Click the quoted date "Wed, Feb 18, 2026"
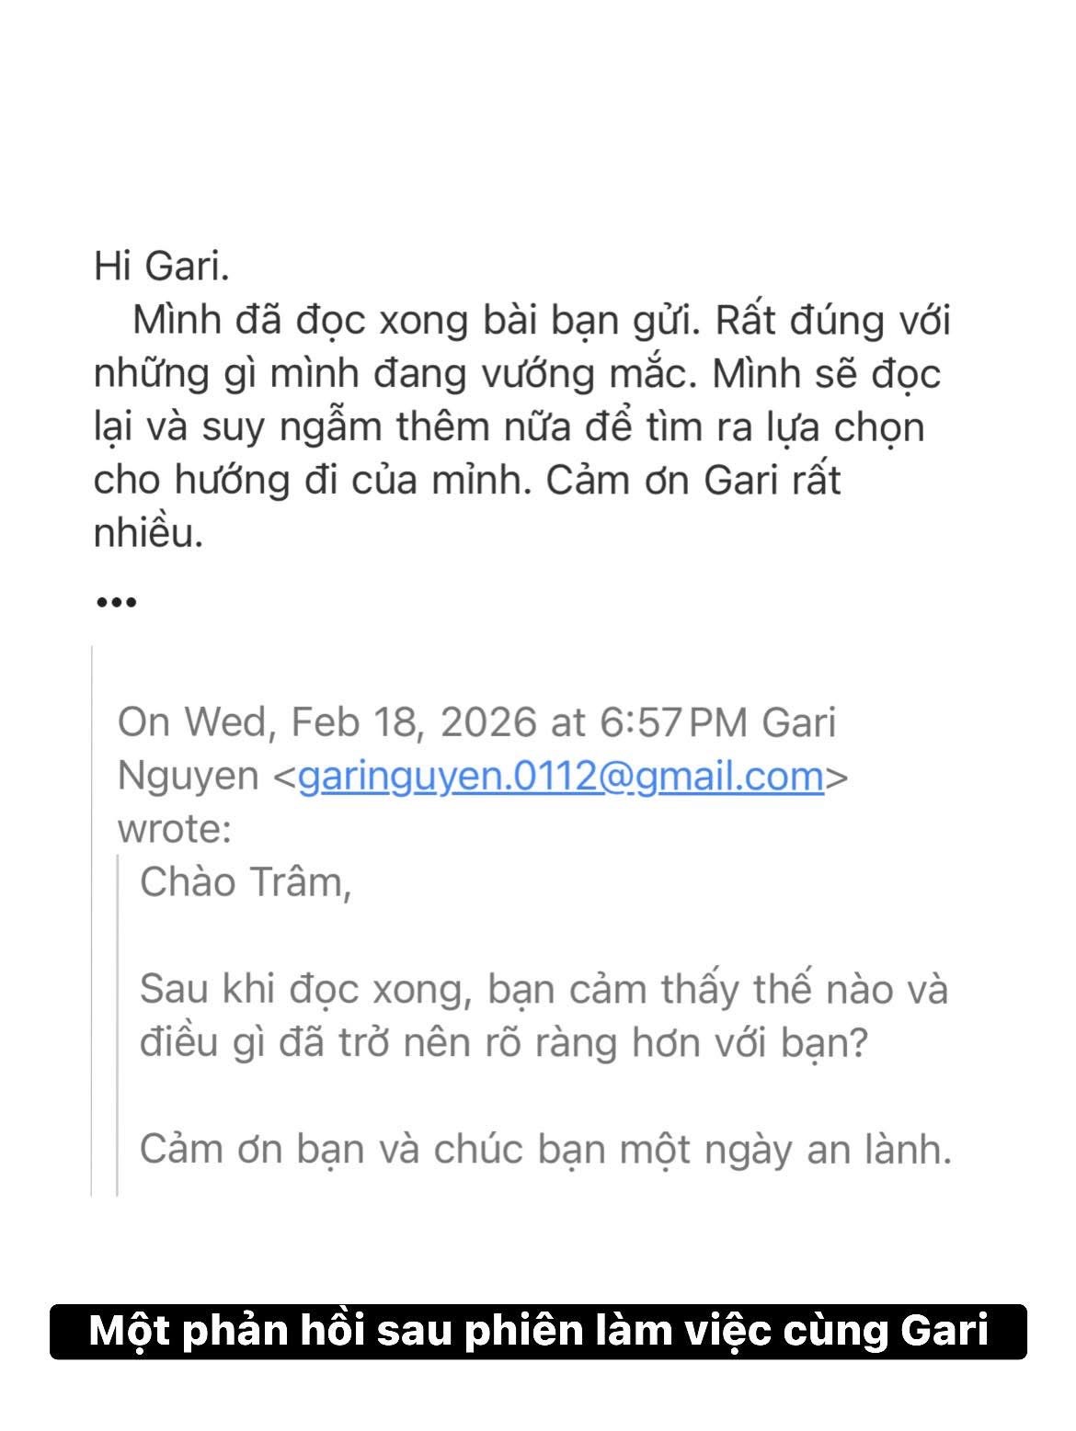This screenshot has height=1431, width=1076. tap(361, 722)
